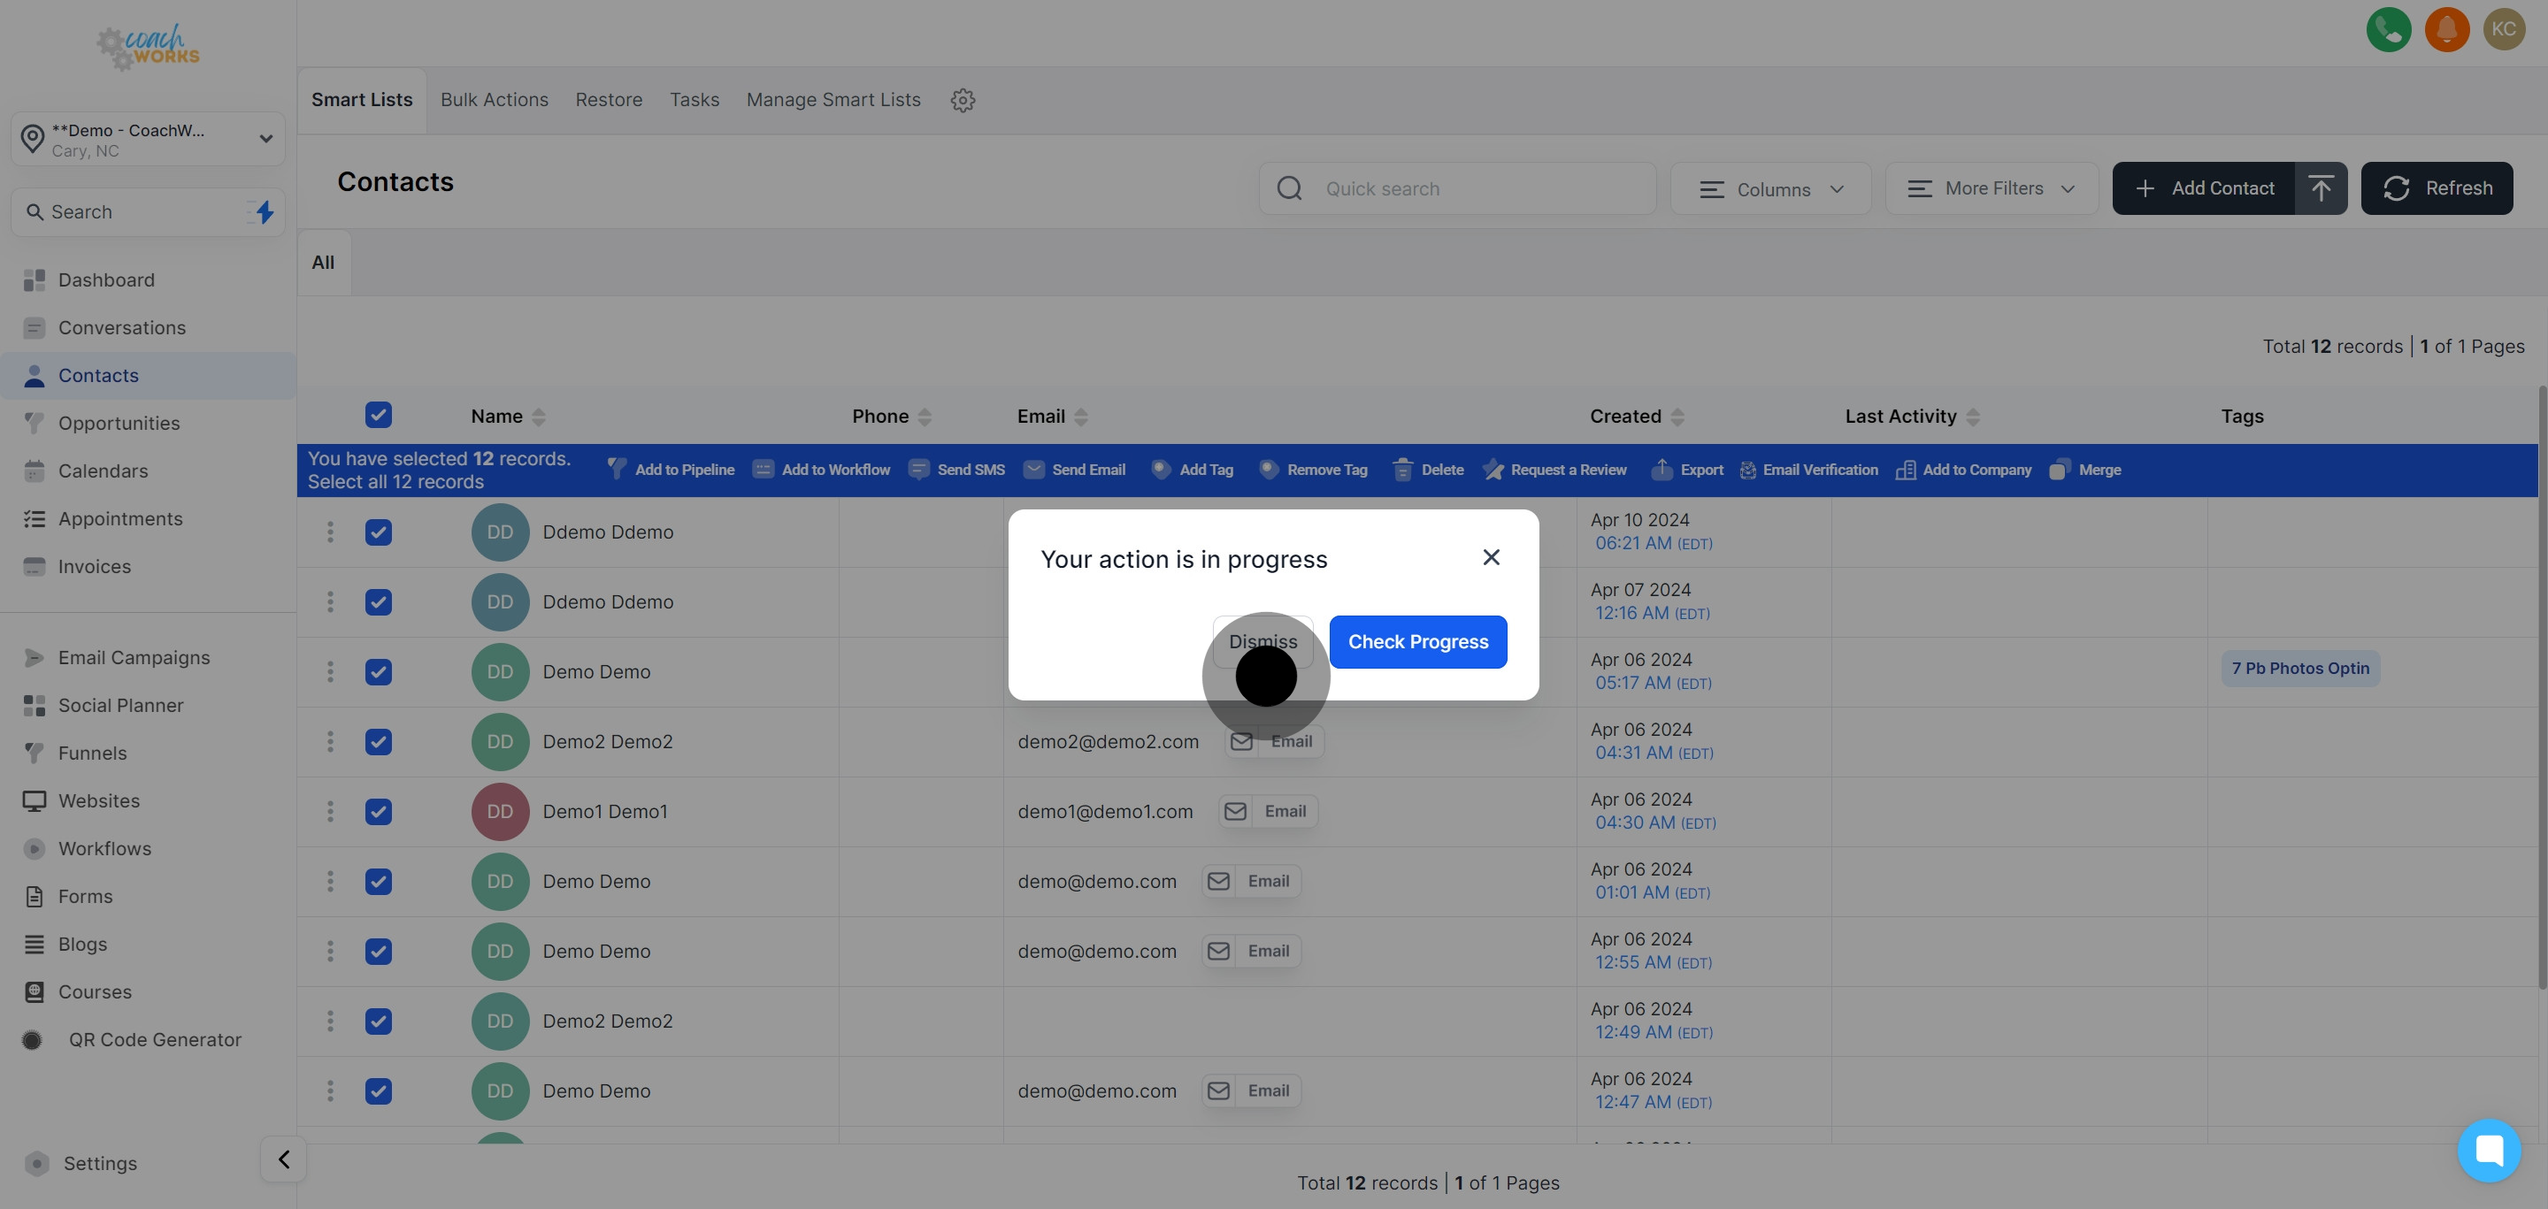The height and width of the screenshot is (1209, 2548).
Task: Deselect the first Ddemo Ddemo checkbox
Action: pyautogui.click(x=378, y=532)
